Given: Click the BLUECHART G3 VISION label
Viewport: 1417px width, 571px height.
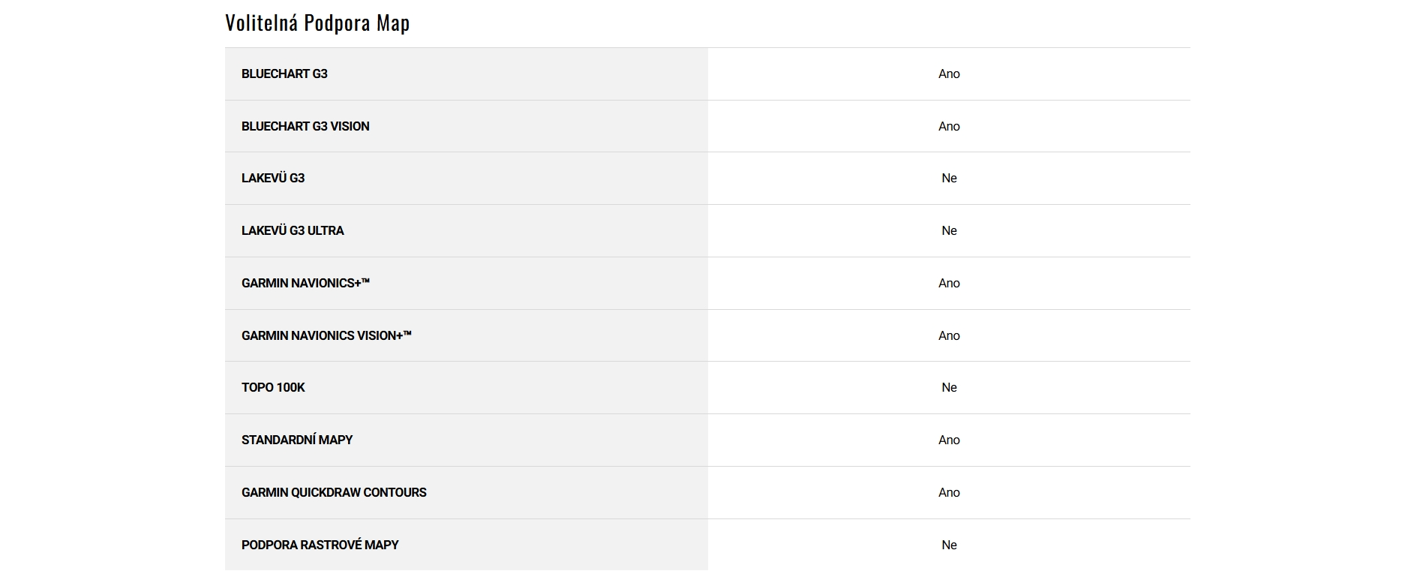Looking at the screenshot, I should (305, 126).
